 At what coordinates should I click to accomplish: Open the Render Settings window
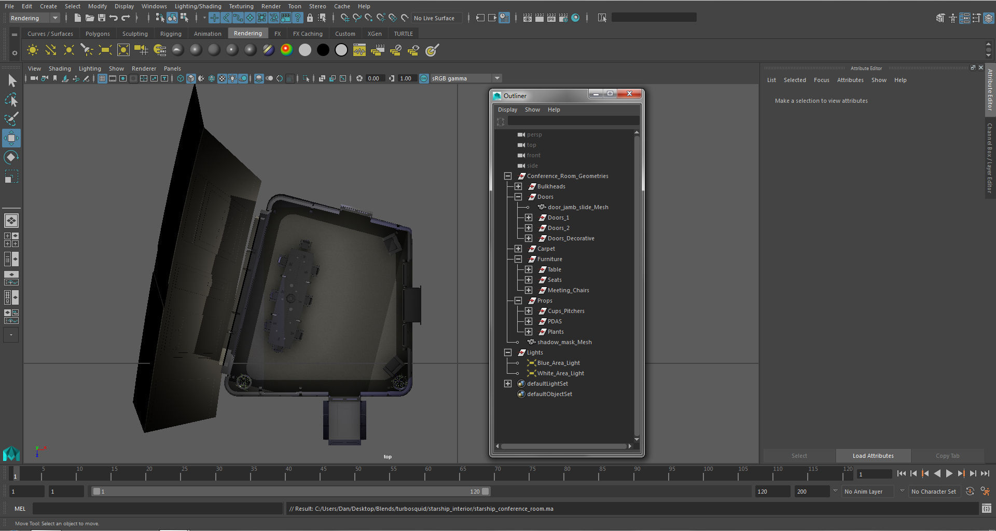[563, 18]
